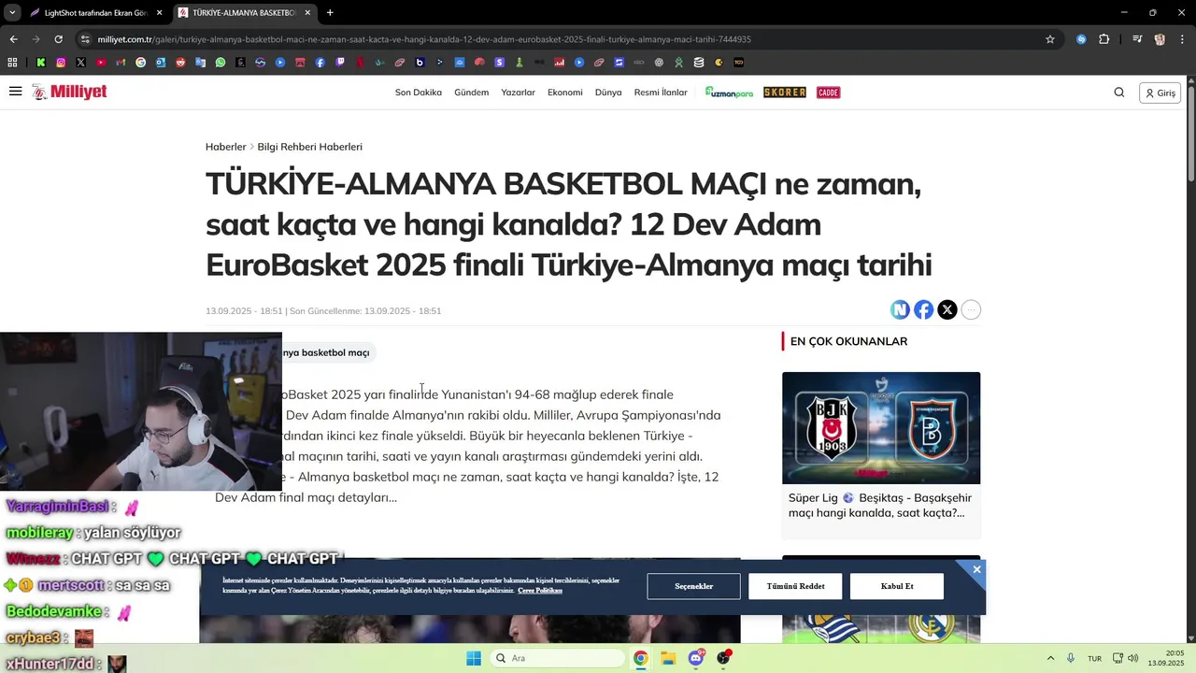This screenshot has height=673, width=1196.
Task: Click Kabul Et cookie button
Action: point(897,586)
